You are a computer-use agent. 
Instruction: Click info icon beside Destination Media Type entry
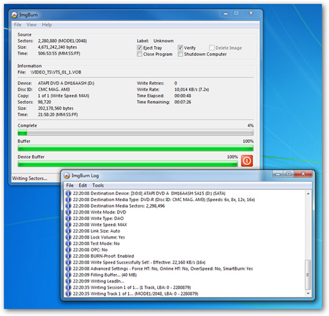click(x=68, y=200)
